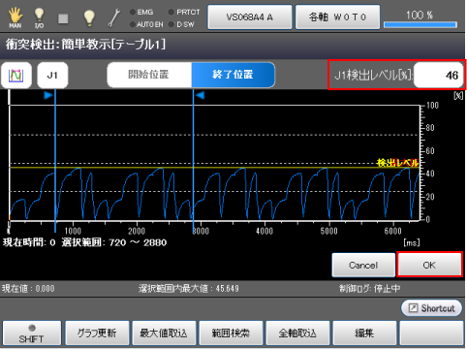Click the 範囲検索 function button
The width and height of the screenshot is (467, 349).
point(231,333)
